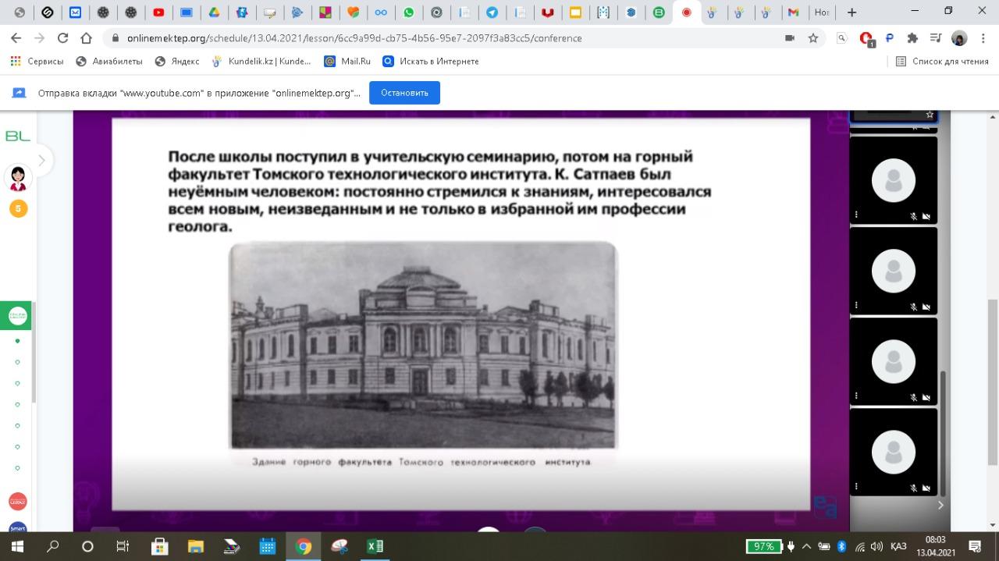The height and width of the screenshot is (561, 999).
Task: Toggle the disabled camera icon on the last participant tile
Action: pyautogui.click(x=926, y=488)
